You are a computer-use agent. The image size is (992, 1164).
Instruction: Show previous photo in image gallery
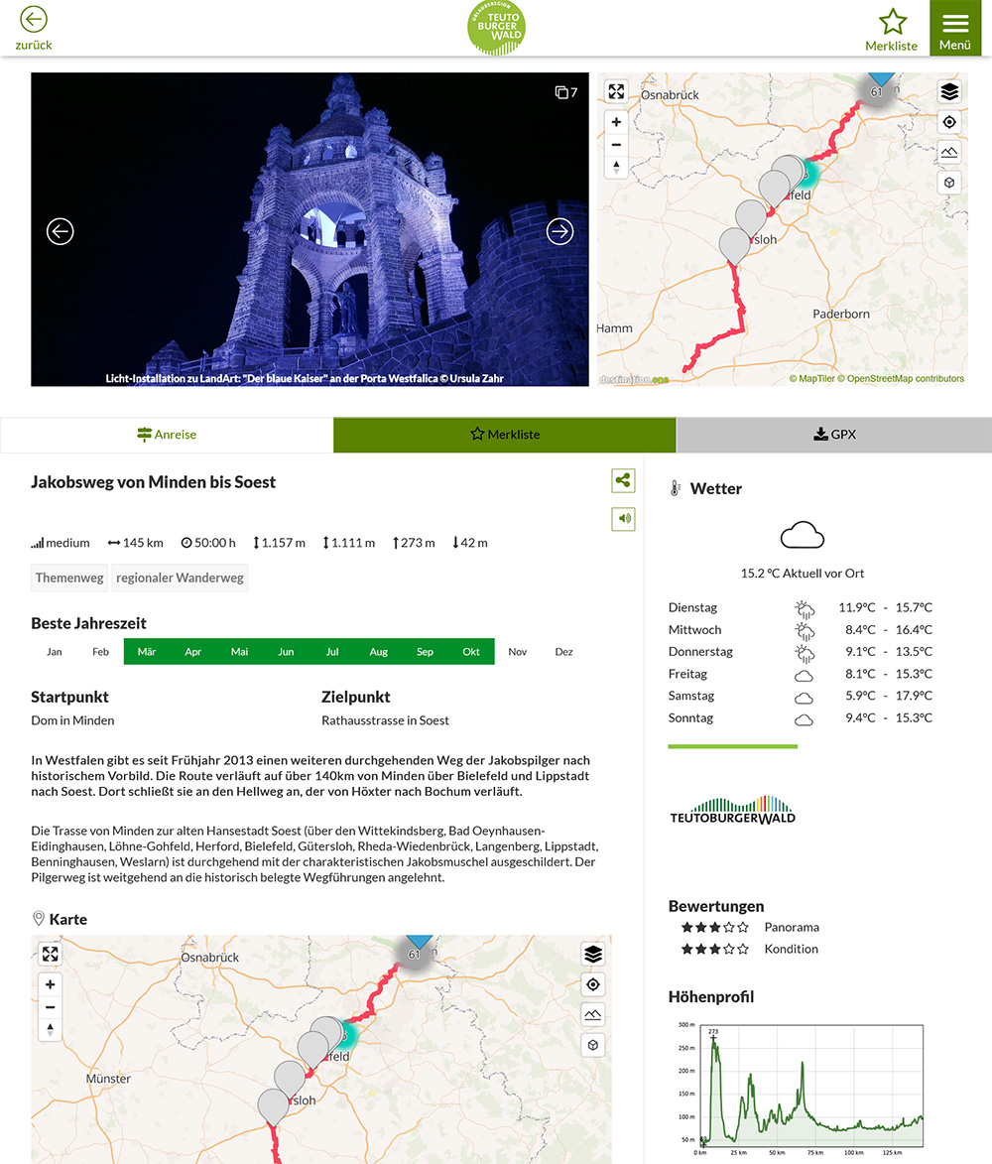pyautogui.click(x=60, y=231)
